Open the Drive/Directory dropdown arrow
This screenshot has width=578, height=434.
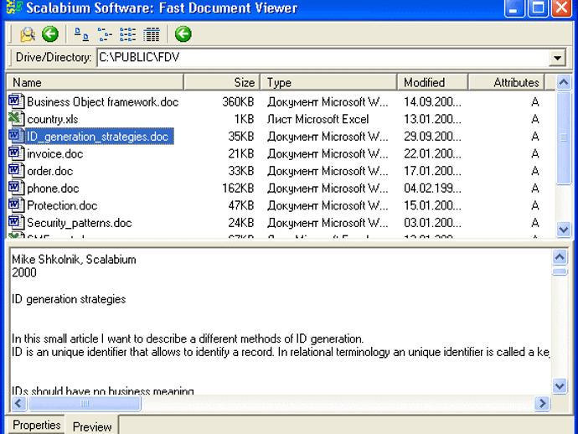(x=557, y=58)
